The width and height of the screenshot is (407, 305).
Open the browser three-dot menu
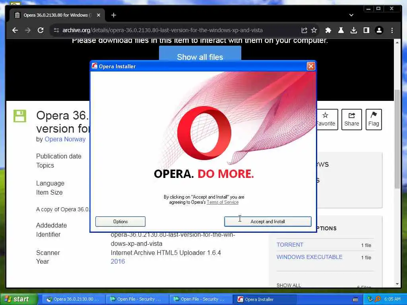392,30
